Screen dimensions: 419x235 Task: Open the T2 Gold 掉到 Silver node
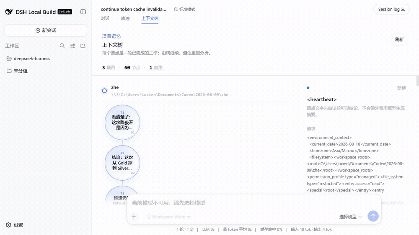(x=122, y=163)
